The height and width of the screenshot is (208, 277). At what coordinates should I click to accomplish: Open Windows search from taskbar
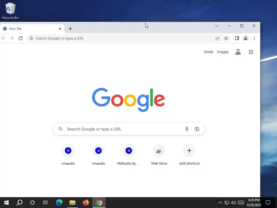tap(19, 203)
